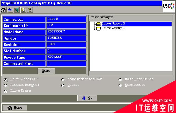Click the Slot Number value cell
This screenshot has width=176, height=113.
[x=66, y=51]
